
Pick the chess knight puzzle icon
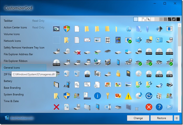click(159, 29)
